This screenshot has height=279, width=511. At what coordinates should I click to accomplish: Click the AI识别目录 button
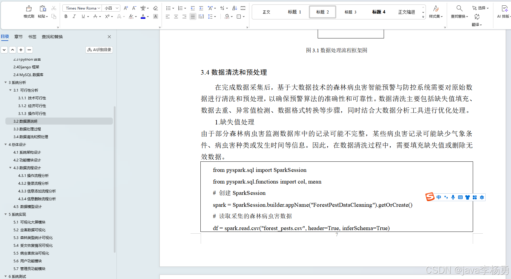(99, 50)
